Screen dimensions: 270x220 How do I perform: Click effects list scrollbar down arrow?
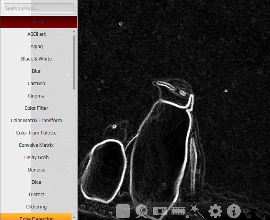click(74, 217)
